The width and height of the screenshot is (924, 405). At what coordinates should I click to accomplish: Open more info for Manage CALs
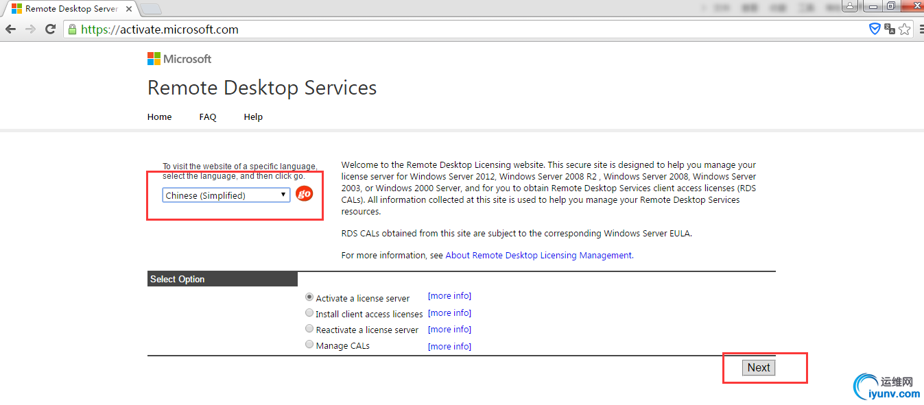pyautogui.click(x=449, y=347)
